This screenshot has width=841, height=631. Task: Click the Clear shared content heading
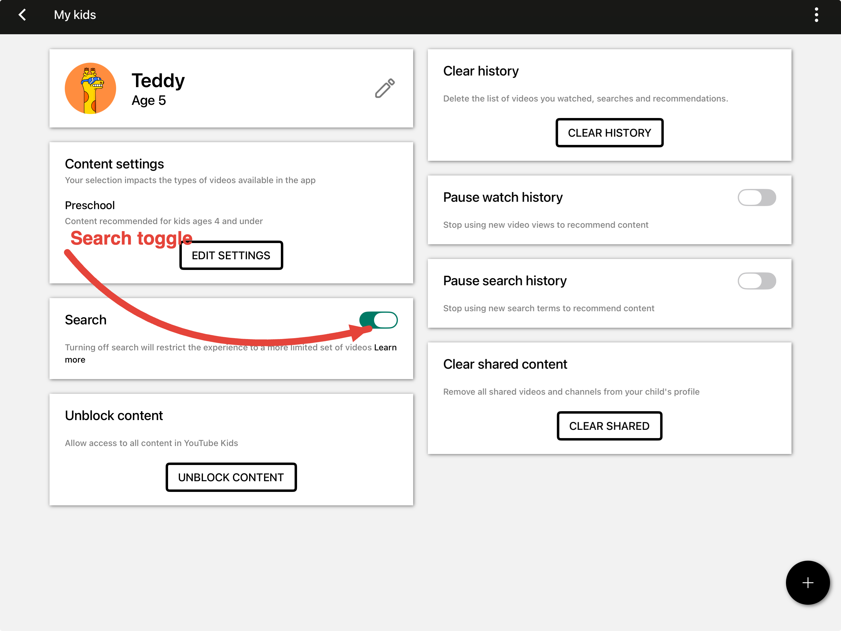[x=505, y=364]
